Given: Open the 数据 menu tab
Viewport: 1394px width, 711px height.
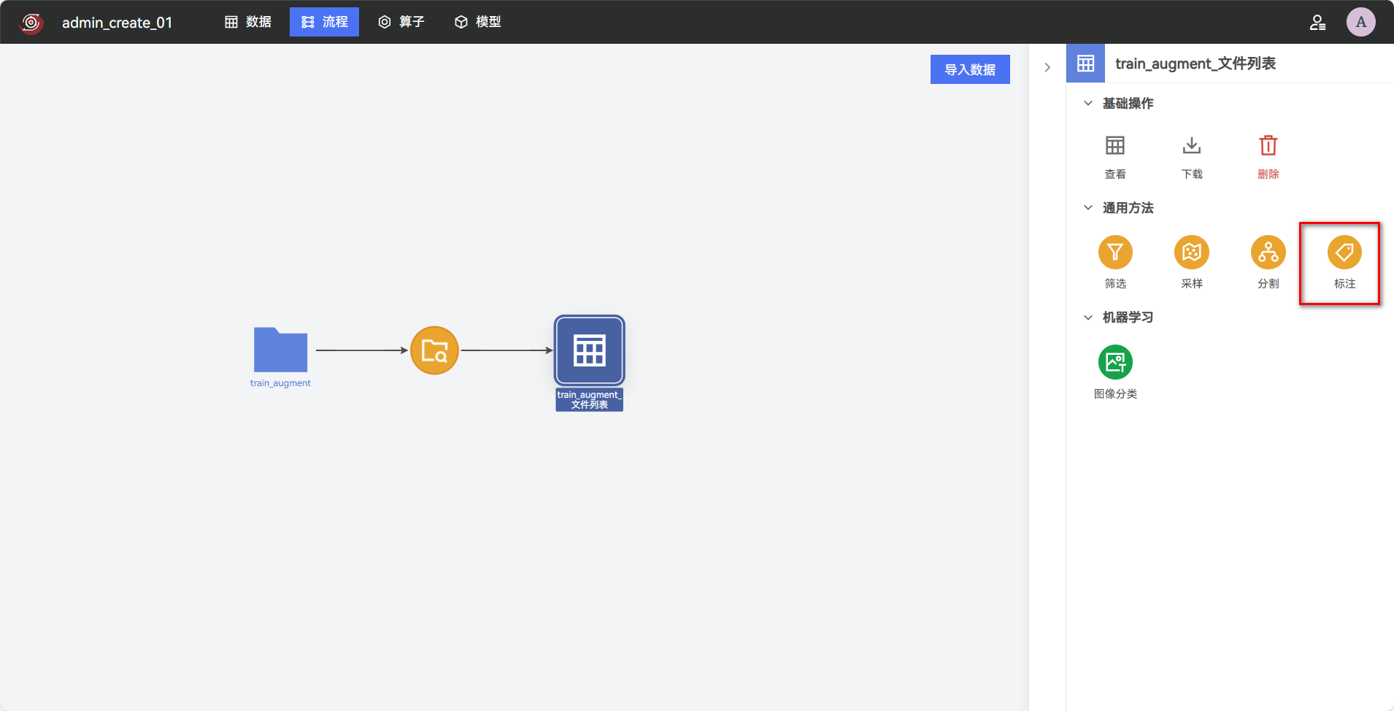Looking at the screenshot, I should coord(248,22).
